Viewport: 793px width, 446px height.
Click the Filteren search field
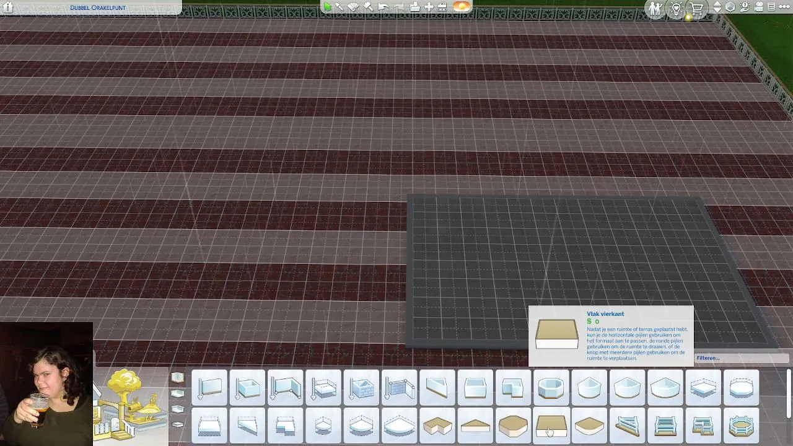[742, 358]
